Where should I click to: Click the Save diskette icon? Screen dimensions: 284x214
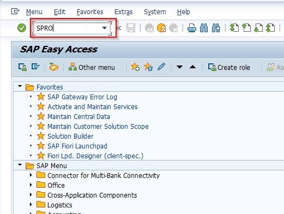(x=131, y=28)
